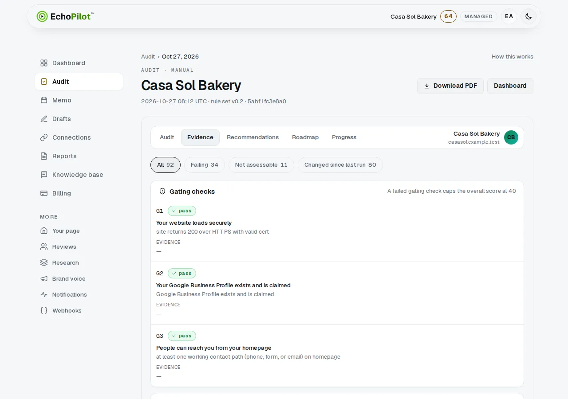Open the How this works link
This screenshot has height=399, width=568.
point(513,57)
